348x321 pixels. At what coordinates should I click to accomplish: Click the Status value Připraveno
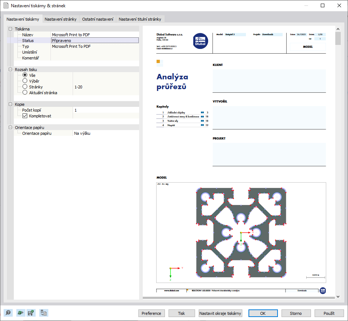click(x=95, y=41)
